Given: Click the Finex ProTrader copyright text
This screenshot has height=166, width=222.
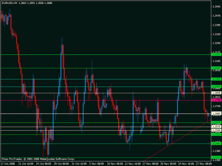Looking at the screenshot, I should 38,159.
